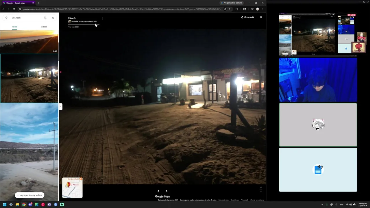Go back with the search panel arrow
The height and width of the screenshot is (208, 370).
tap(6, 18)
